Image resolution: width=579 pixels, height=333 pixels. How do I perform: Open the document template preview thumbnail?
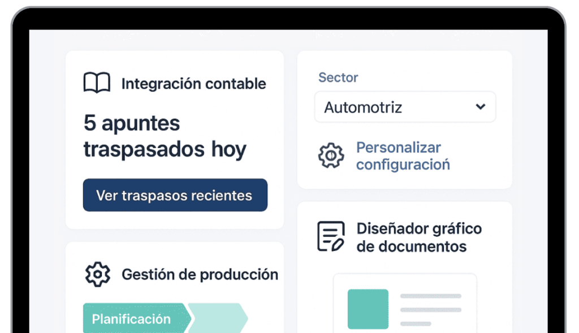404,303
